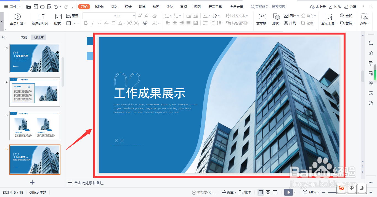This screenshot has width=377, height=197.
Task: Open the font size dropdown
Action: pyautogui.click(x=134, y=16)
